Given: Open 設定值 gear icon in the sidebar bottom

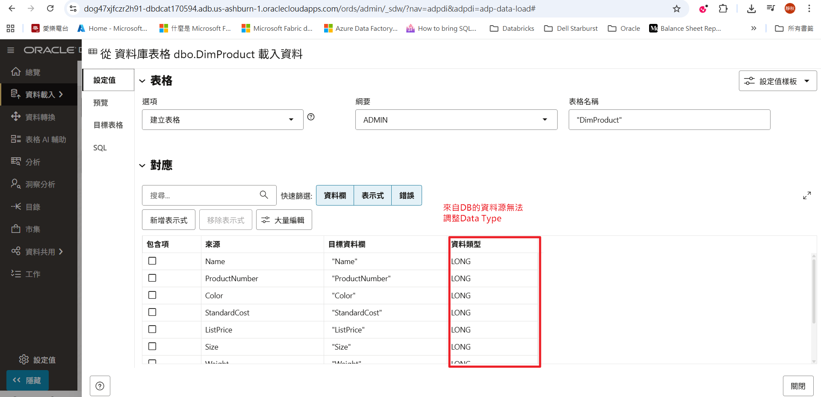Looking at the screenshot, I should [x=24, y=360].
